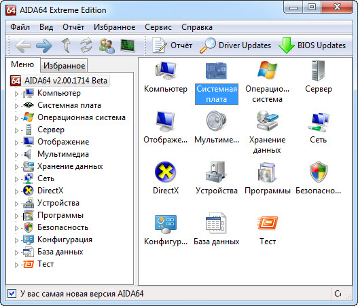Open the Сервис menu
This screenshot has width=358, height=306.
click(x=158, y=27)
